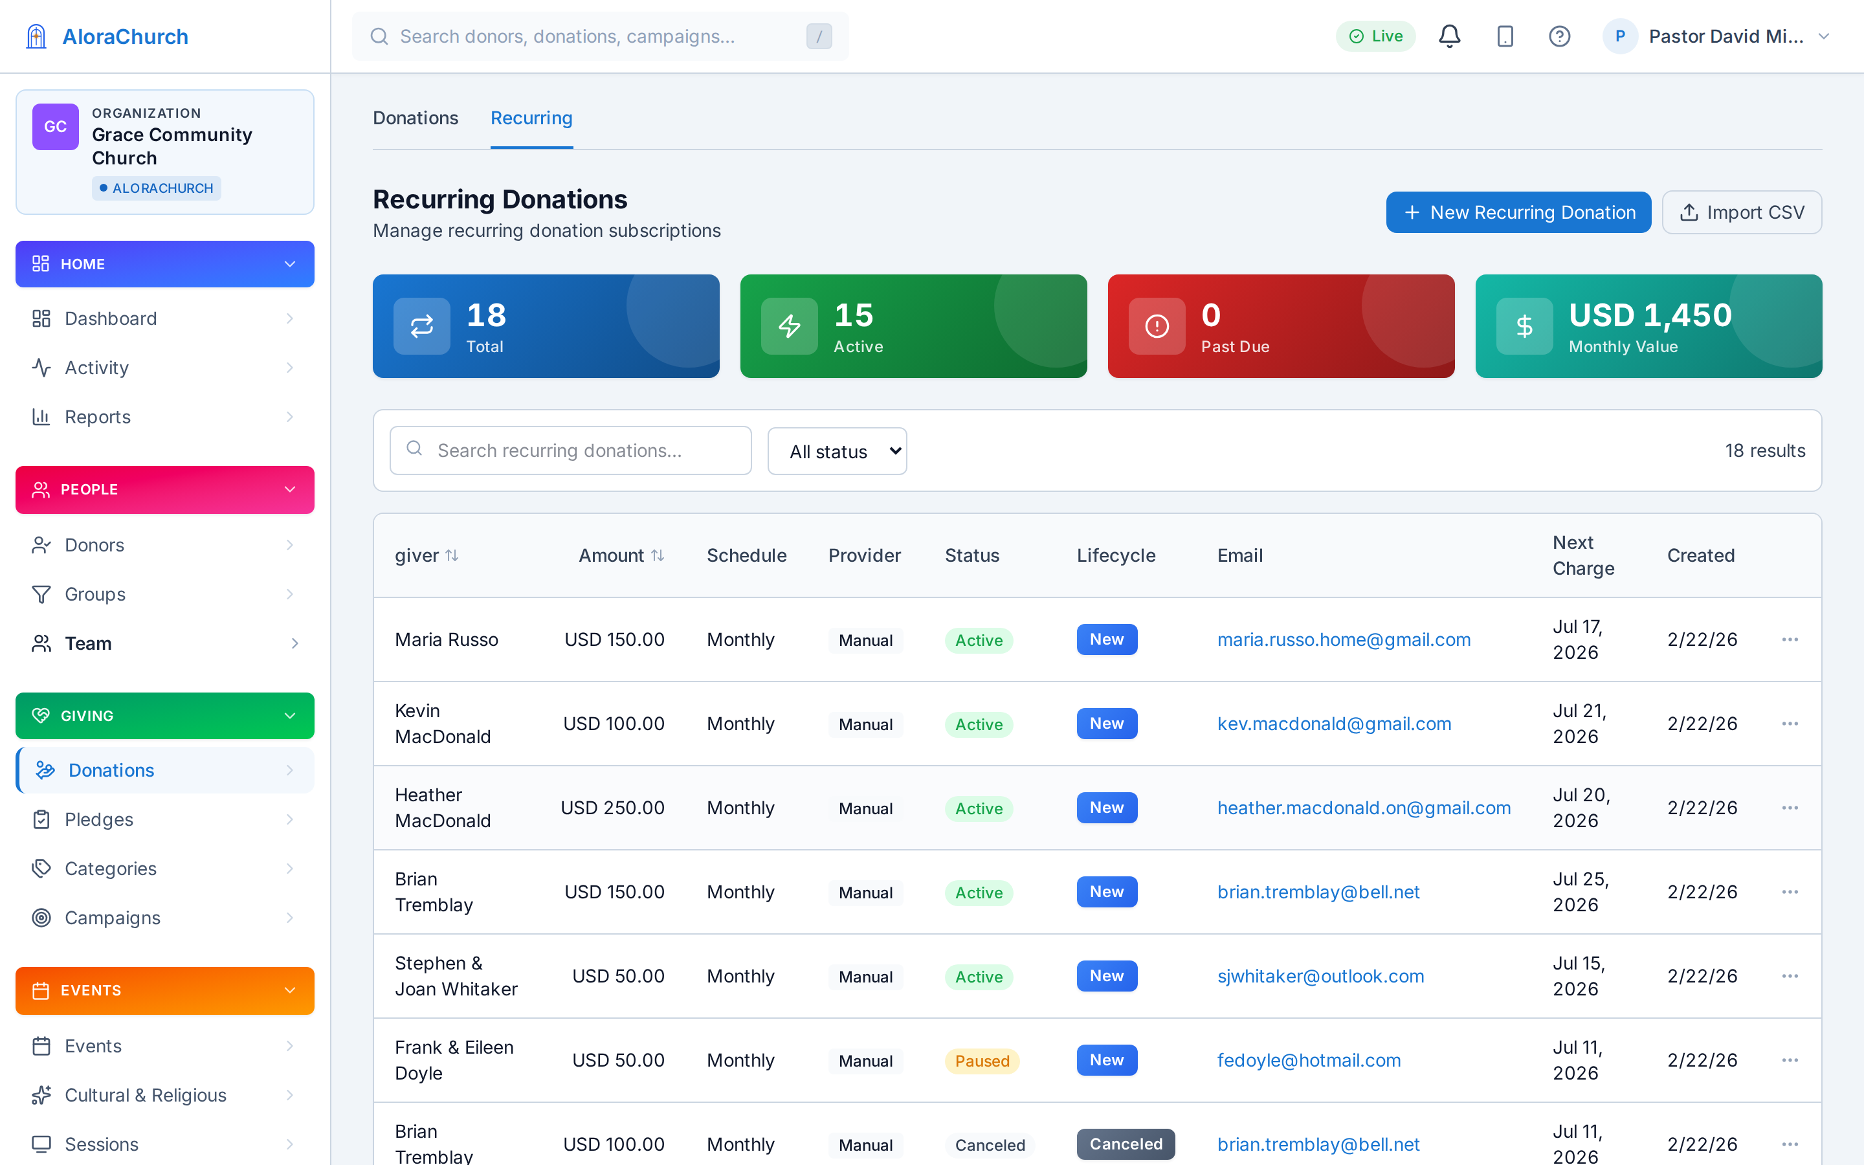1864x1165 pixels.
Task: Click the Reports bar-chart icon in sidebar
Action: tap(41, 417)
